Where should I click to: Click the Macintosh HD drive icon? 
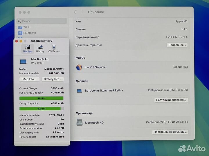coord(80,122)
